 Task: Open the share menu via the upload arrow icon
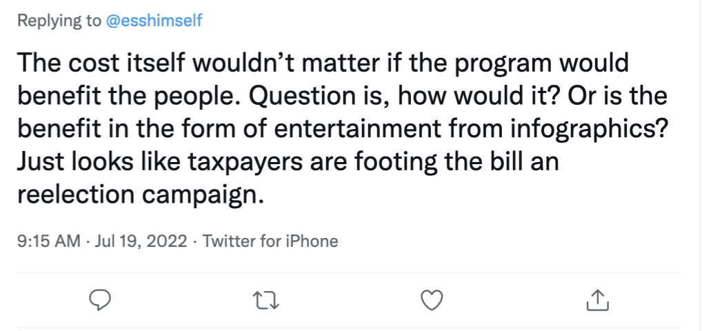(596, 299)
